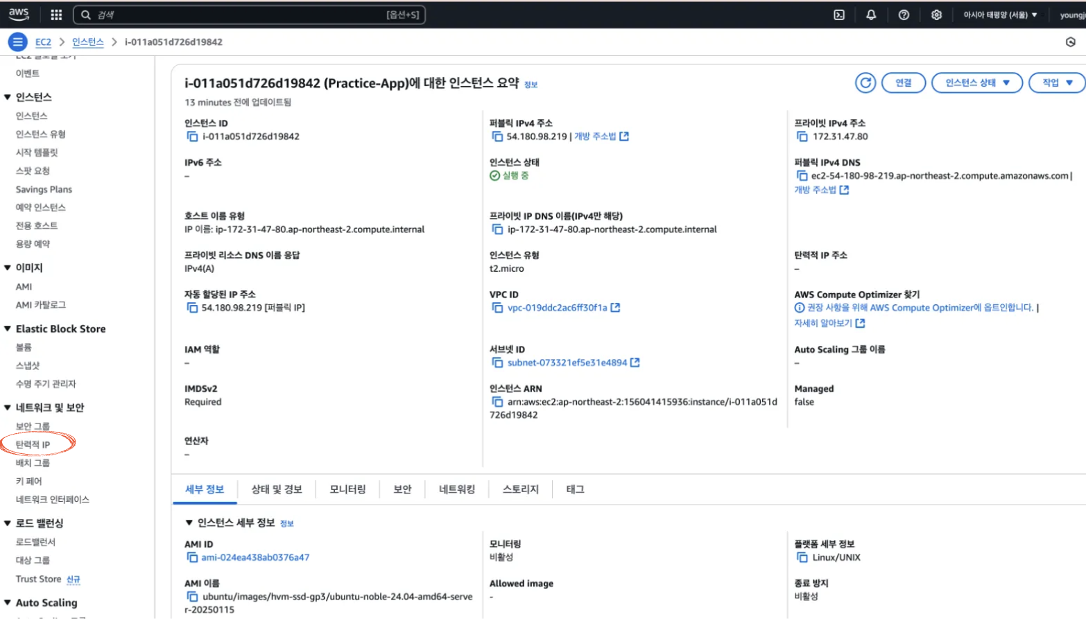Open Savings Plans in the sidebar

click(x=44, y=189)
